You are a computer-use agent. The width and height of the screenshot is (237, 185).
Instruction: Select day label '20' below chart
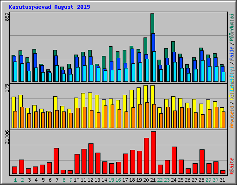pos(146,180)
